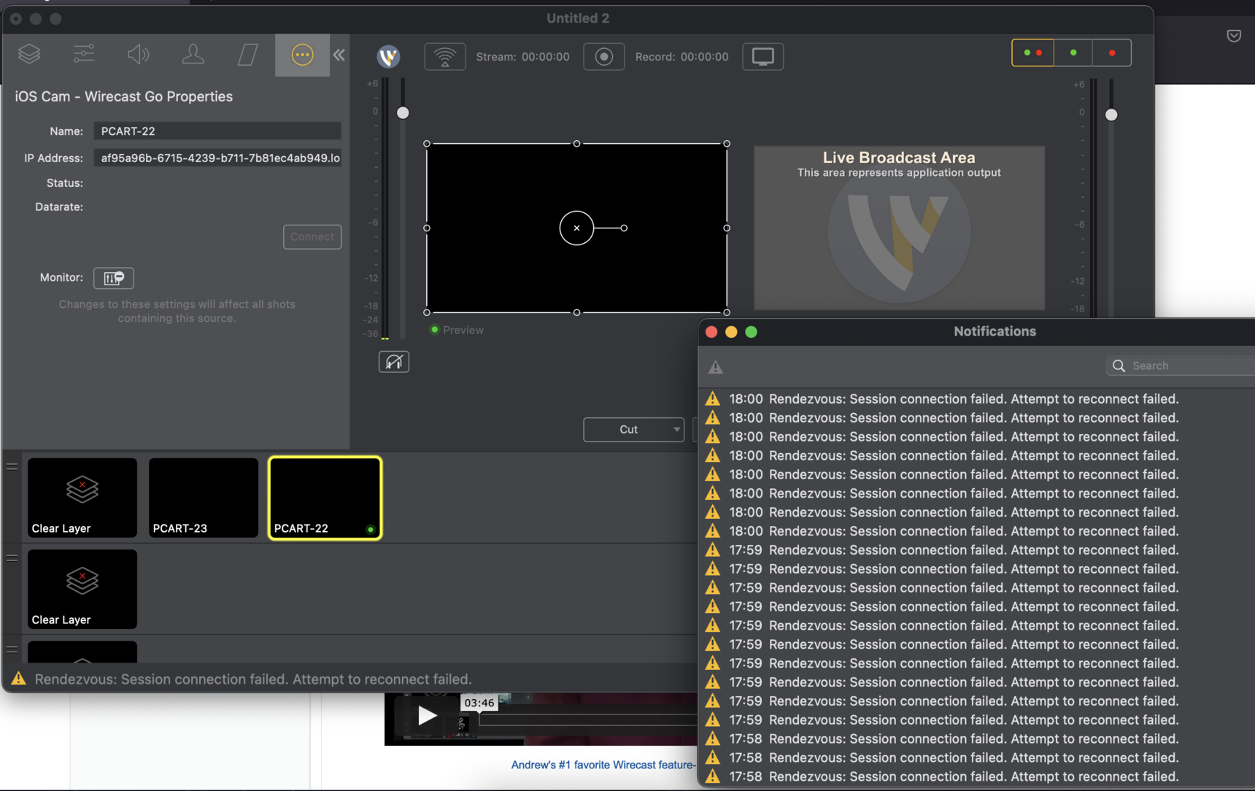Click the Live Broadcast Area panel
Viewport: 1255px width, 791px height.
tap(899, 228)
